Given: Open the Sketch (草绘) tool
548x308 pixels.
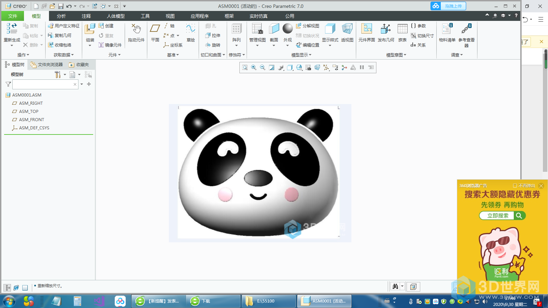Looking at the screenshot, I should (191, 28).
